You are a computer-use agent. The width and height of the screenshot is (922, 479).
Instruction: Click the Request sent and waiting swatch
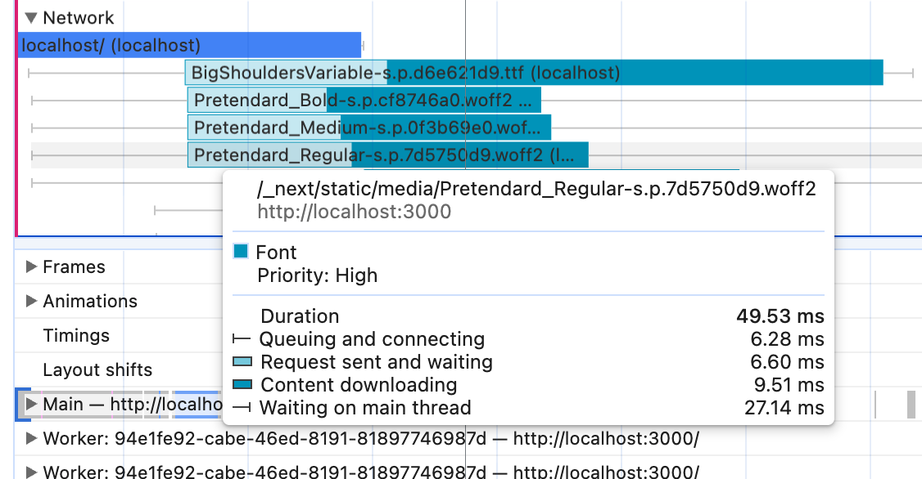242,362
